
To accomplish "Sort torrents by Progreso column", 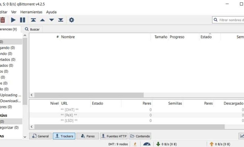I will click(184, 37).
